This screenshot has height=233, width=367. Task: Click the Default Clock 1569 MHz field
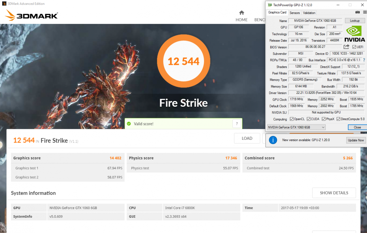pyautogui.click(x=296, y=106)
